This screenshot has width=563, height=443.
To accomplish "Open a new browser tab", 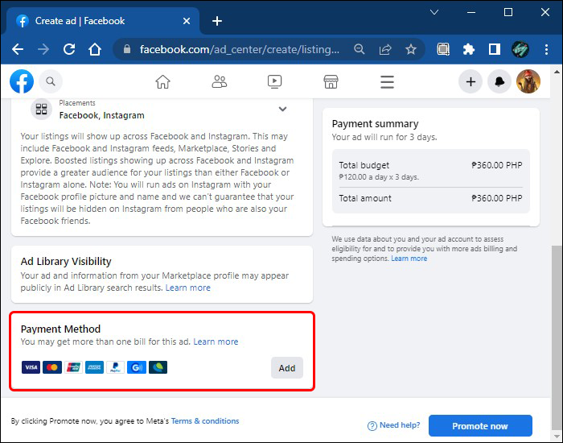I will [217, 21].
